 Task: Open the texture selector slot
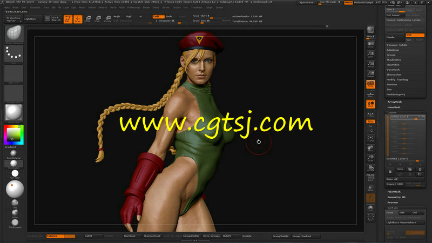(14, 93)
